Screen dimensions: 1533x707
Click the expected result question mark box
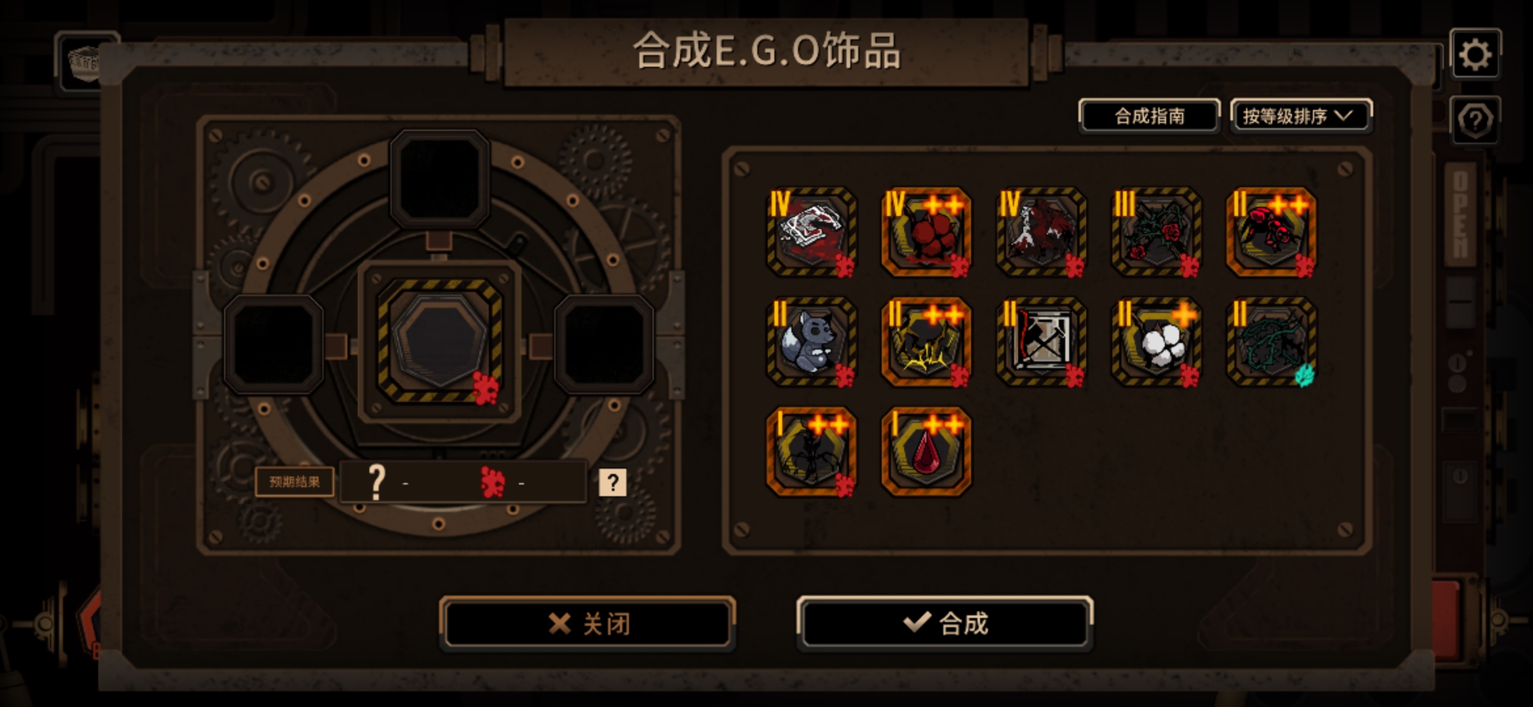click(x=613, y=482)
